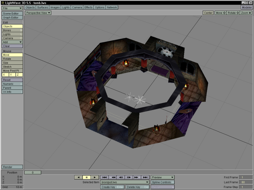Viewport: 254px width, 190px height.
Task: Click the play forward arrow button
Action: (x=95, y=177)
